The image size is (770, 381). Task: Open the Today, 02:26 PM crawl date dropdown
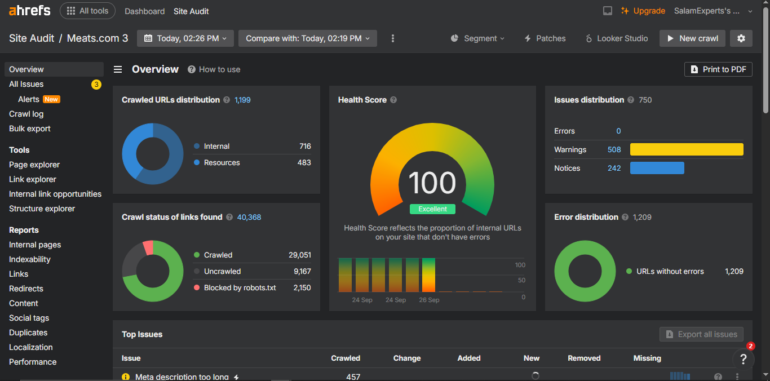[185, 38]
